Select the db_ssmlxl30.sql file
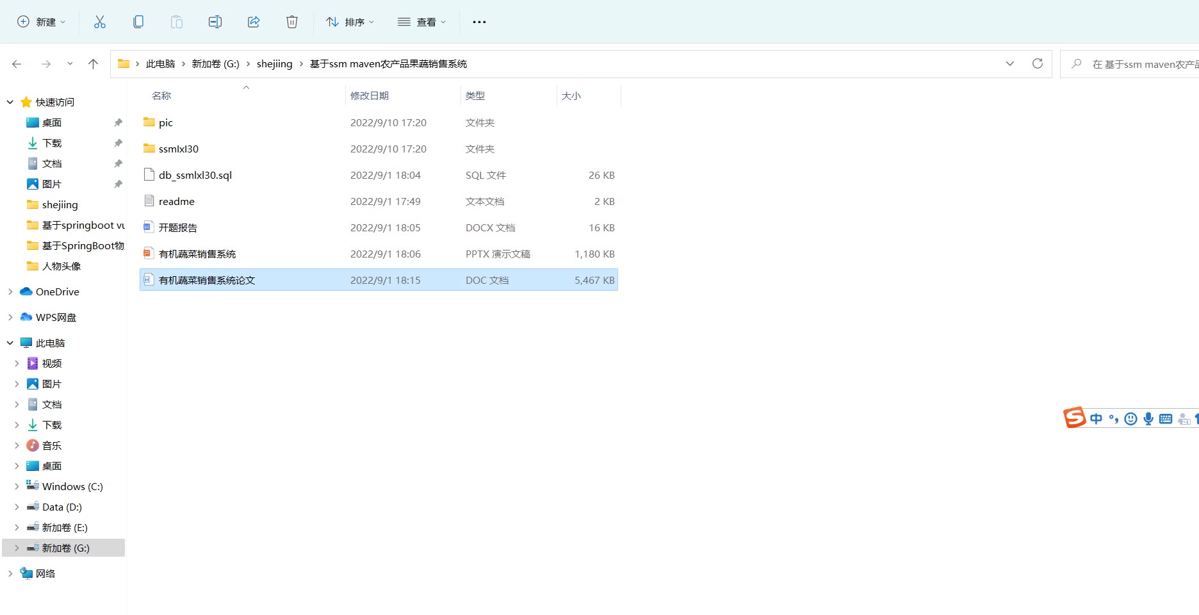Image resolution: width=1199 pixels, height=615 pixels. pos(195,175)
